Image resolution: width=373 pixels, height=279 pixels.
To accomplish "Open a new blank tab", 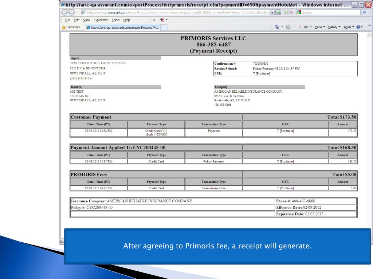I will pyautogui.click(x=164, y=28).
